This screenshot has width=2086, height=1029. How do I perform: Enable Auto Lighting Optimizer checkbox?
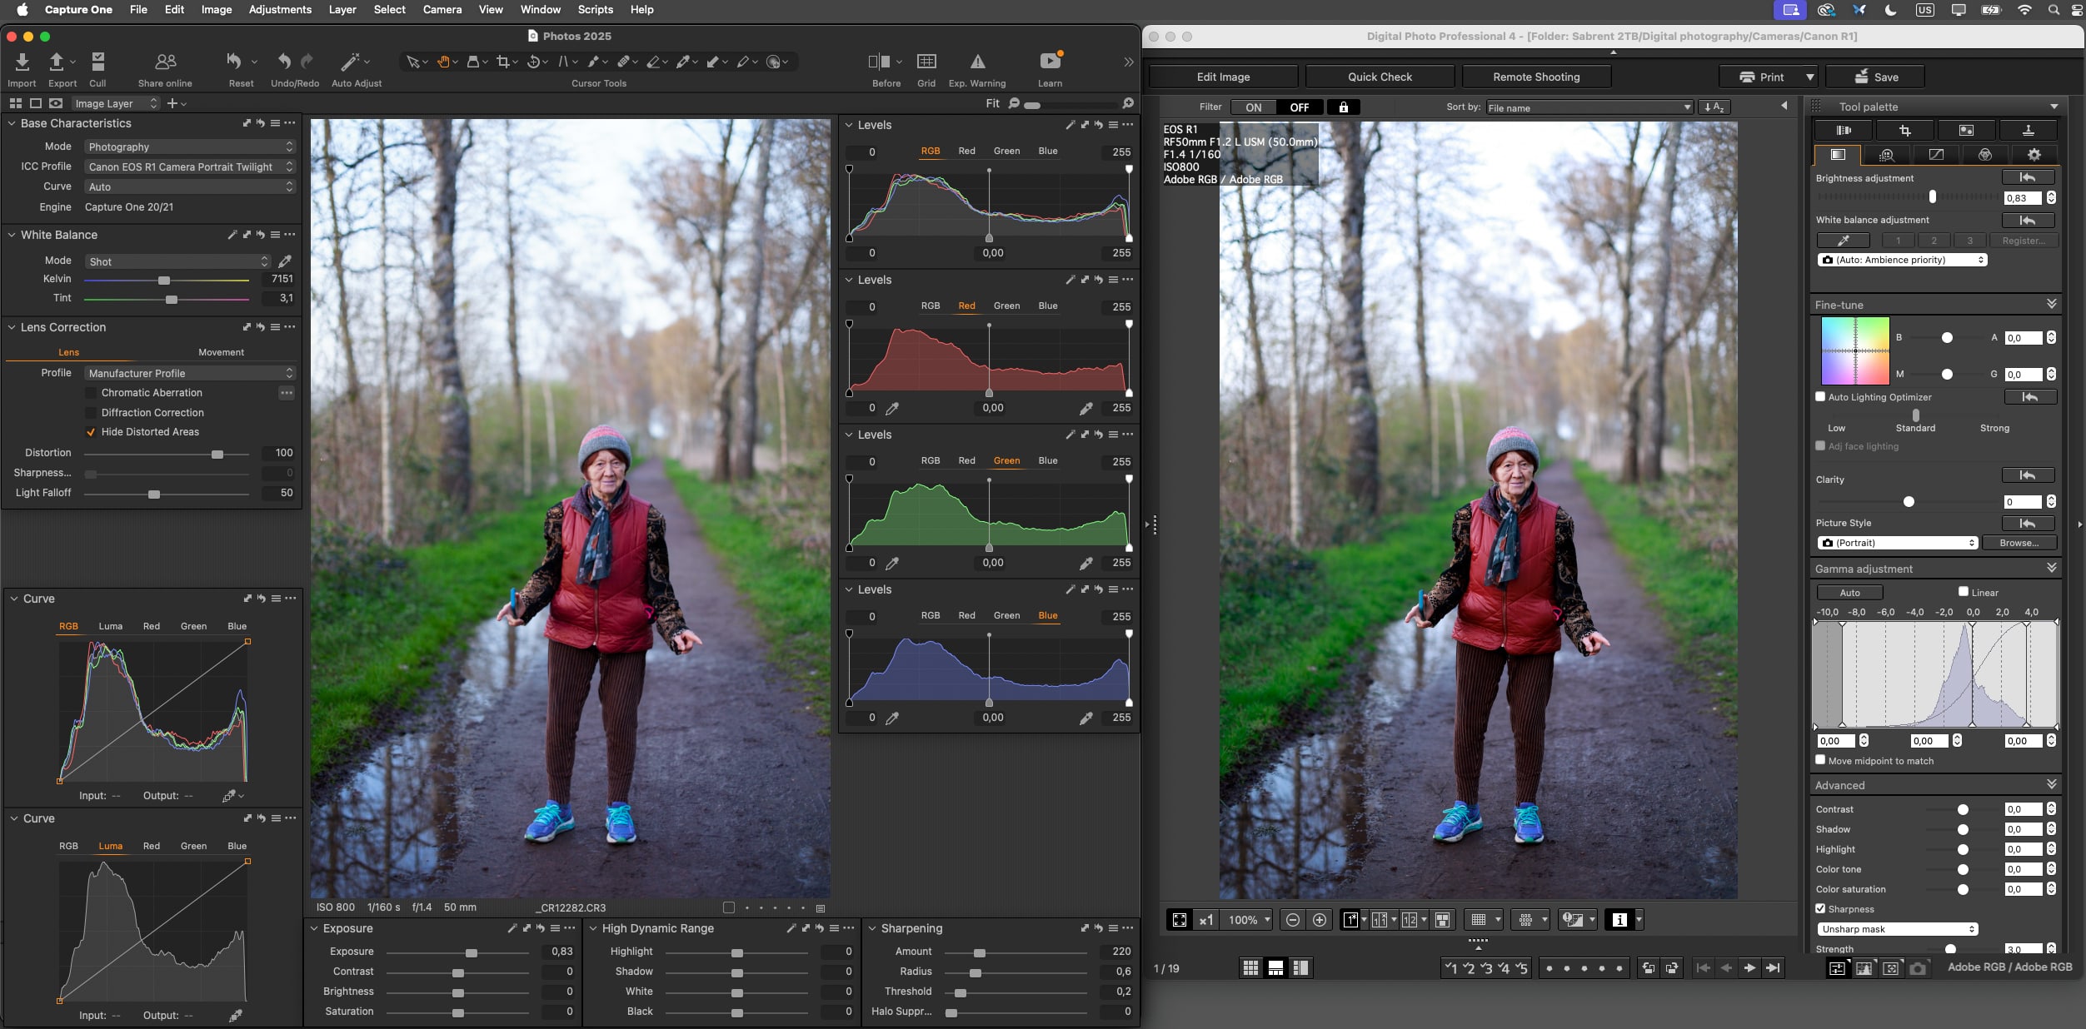(x=1820, y=397)
